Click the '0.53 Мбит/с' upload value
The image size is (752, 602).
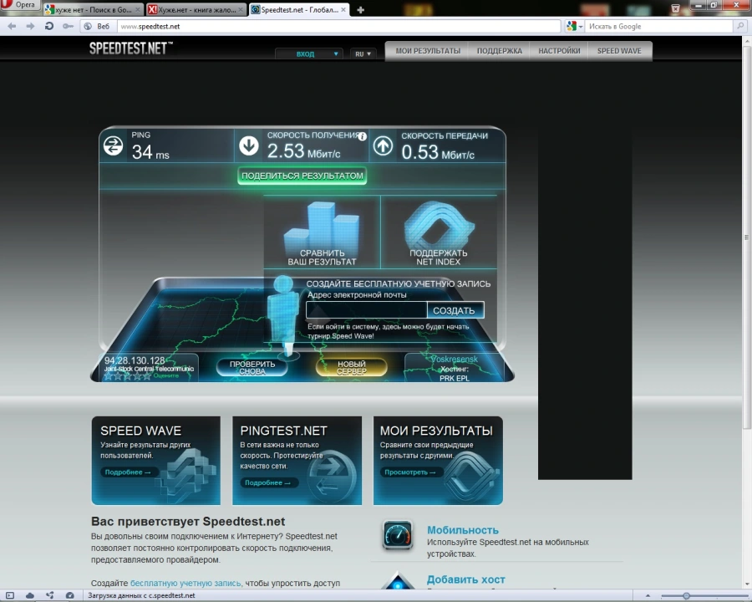(438, 152)
